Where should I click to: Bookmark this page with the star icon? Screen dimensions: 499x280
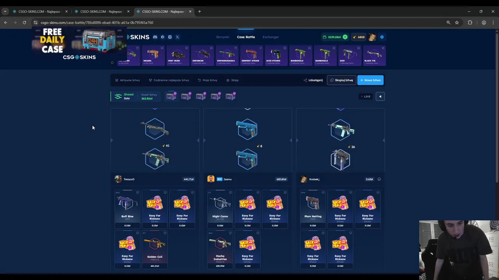[457, 23]
